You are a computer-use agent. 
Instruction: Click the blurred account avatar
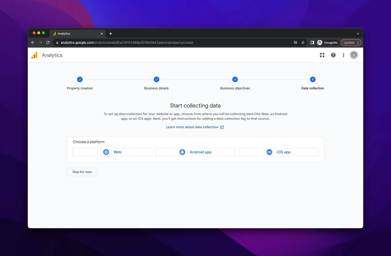[x=354, y=55]
